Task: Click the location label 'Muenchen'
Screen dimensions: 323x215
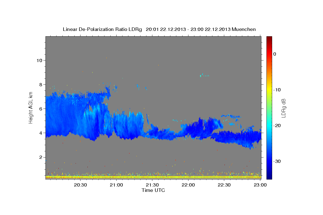Action: 243,29
